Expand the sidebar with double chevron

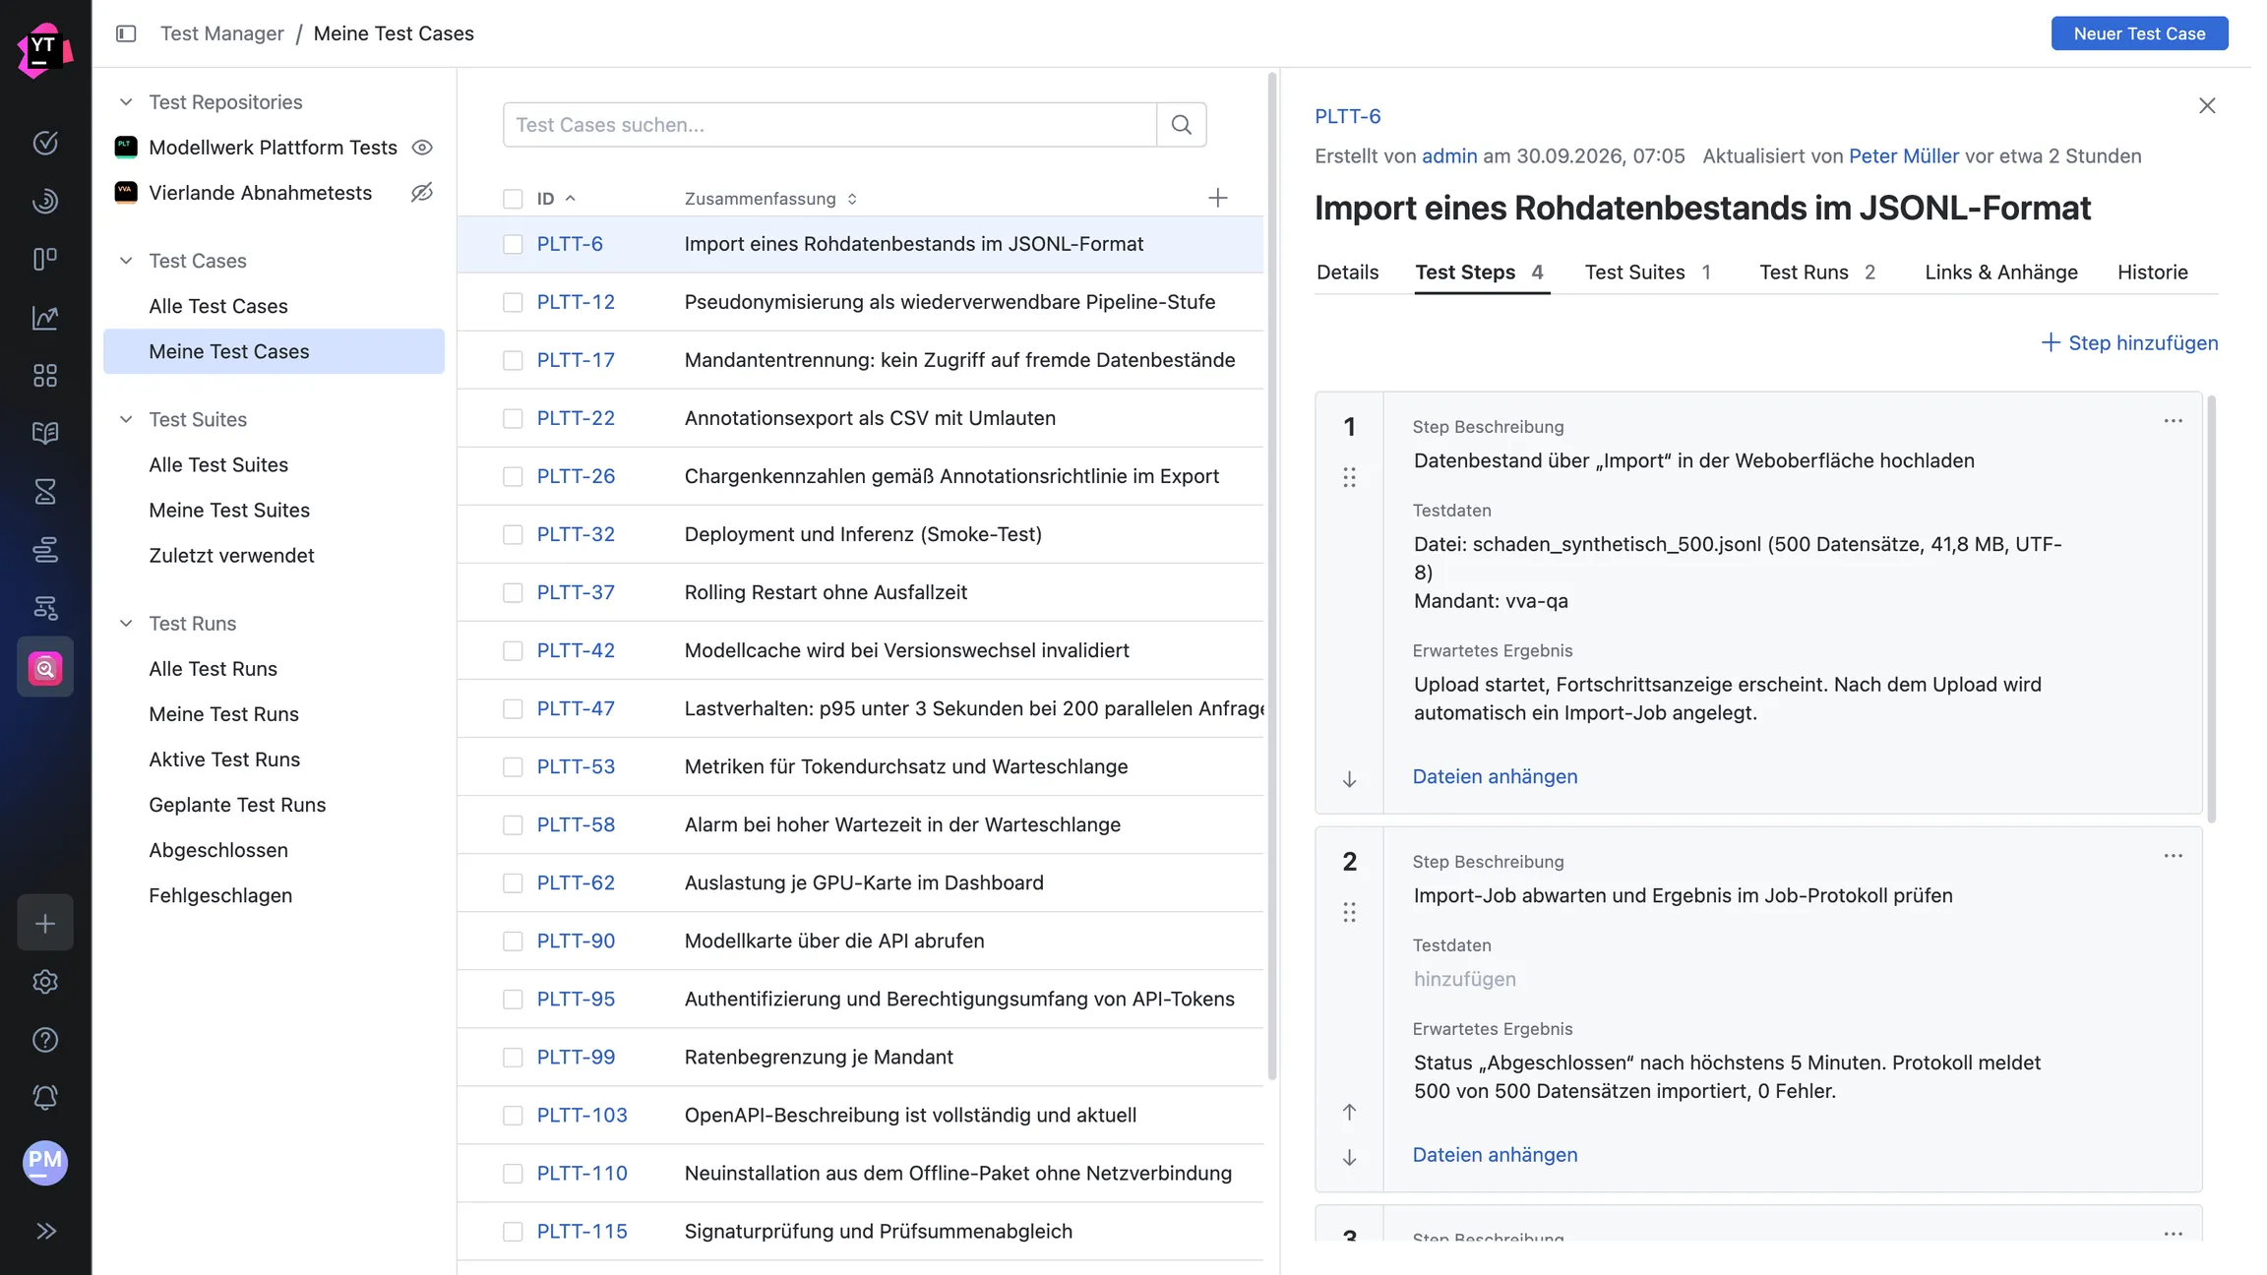45,1231
